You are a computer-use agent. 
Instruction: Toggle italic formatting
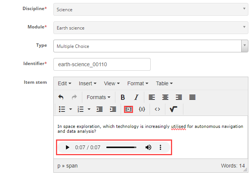pos(136,97)
